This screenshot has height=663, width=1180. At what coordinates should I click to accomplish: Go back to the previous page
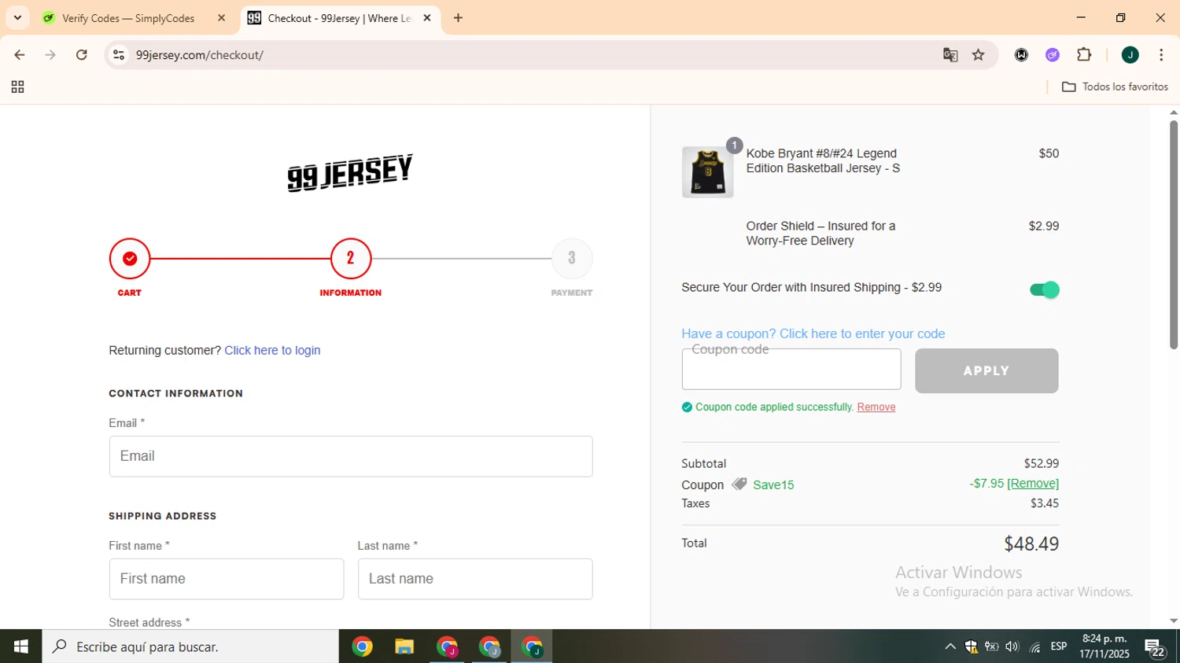pyautogui.click(x=20, y=55)
